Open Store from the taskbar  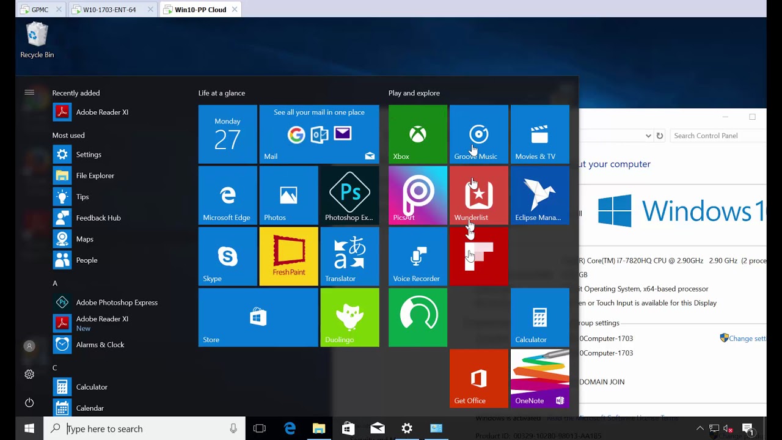point(348,428)
